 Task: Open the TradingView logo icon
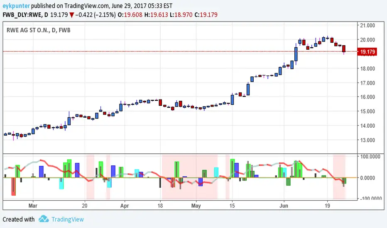[x=44, y=219]
